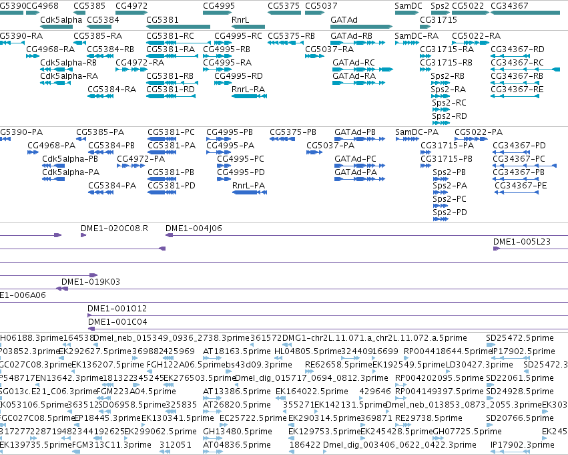Click the SD22061.5prime EST

pyautogui.click(x=489, y=385)
